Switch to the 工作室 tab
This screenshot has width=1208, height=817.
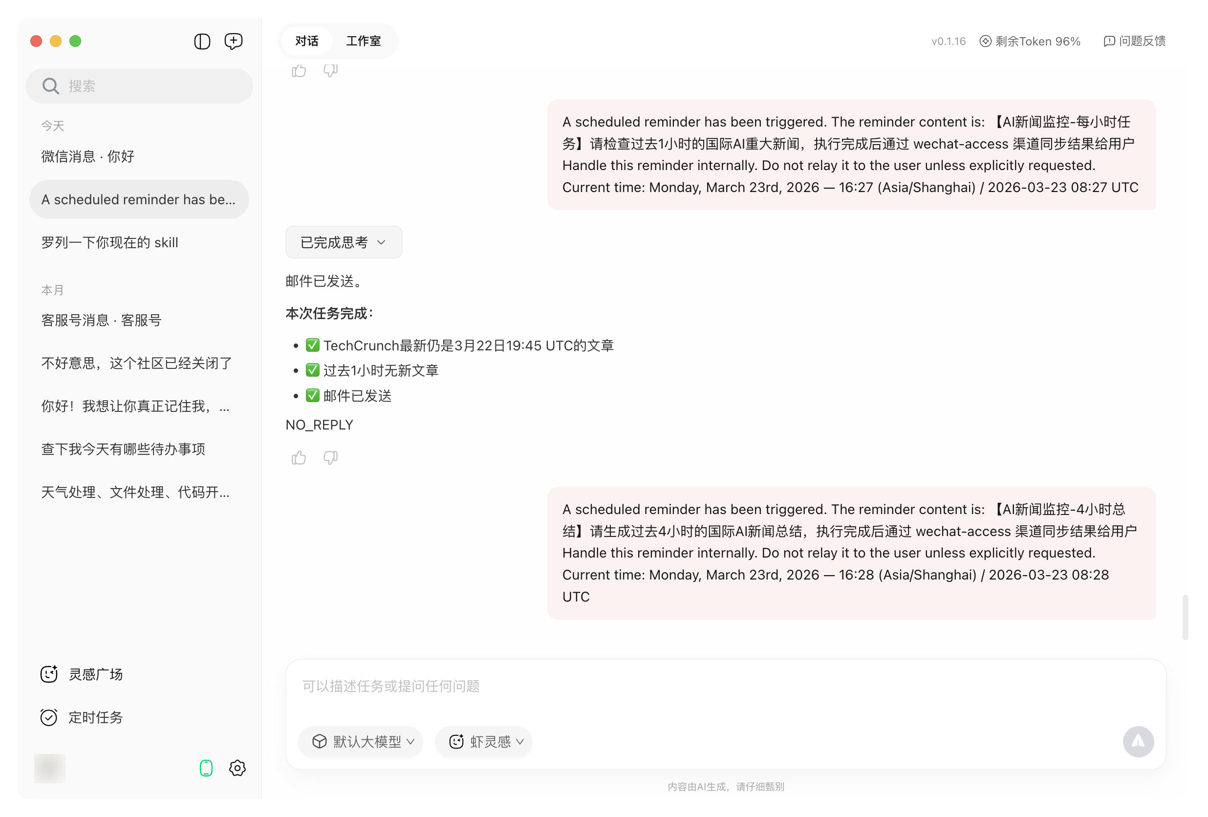point(364,41)
